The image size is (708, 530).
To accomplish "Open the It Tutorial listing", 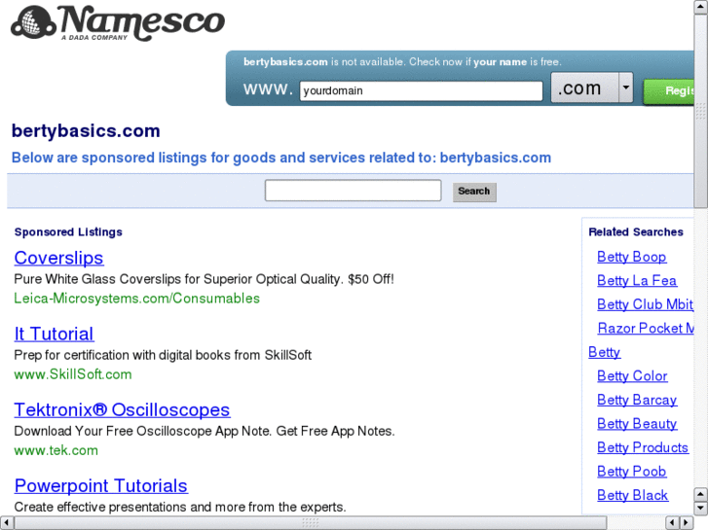I will coord(54,334).
